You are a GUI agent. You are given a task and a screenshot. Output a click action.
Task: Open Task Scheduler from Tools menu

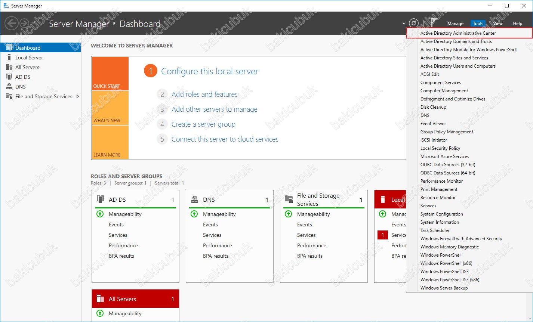click(435, 230)
